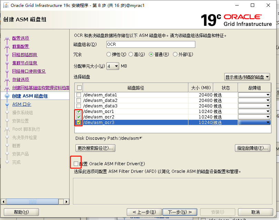Go to the ASM 口令 step
Image resolution: width=279 pixels, height=220 pixels.
(x=22, y=104)
